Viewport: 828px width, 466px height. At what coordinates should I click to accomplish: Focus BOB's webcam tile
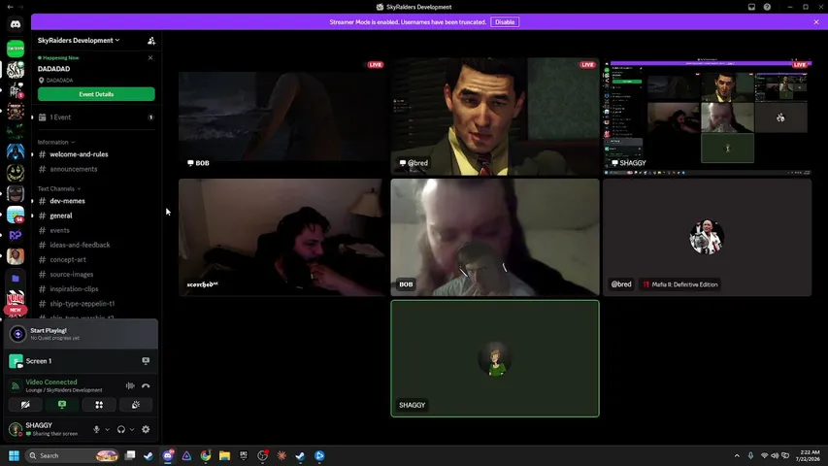point(495,237)
